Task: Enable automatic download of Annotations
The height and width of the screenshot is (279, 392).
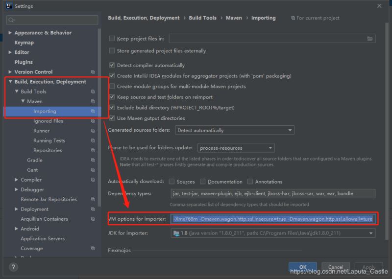Action: tap(250, 182)
